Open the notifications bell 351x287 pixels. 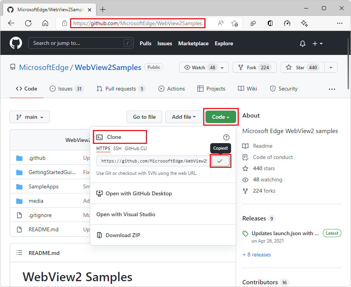tap(302, 43)
